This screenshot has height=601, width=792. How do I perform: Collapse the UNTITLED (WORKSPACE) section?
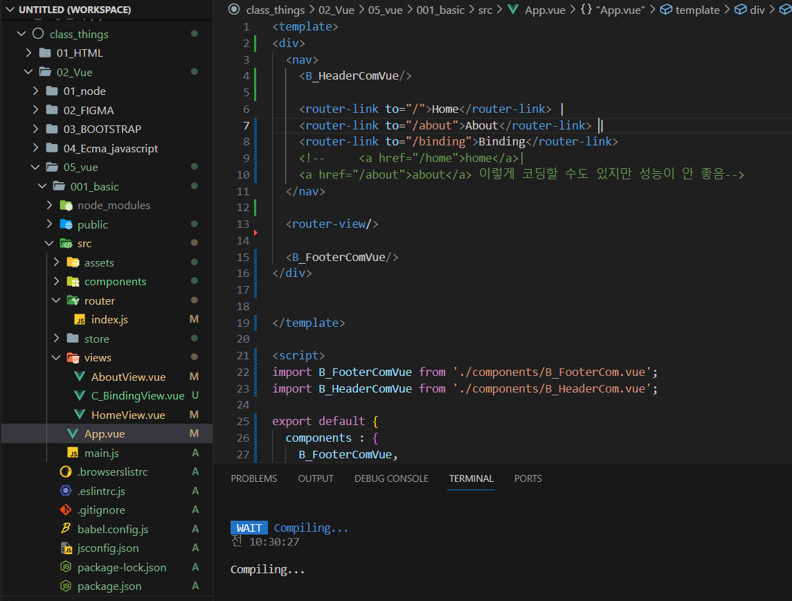pyautogui.click(x=9, y=10)
